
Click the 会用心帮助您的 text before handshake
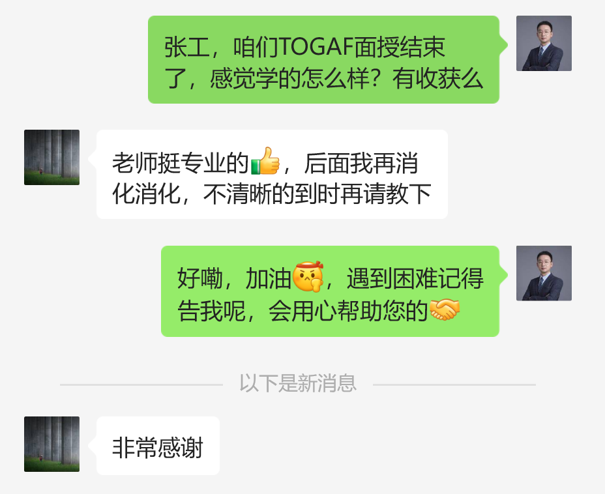point(348,310)
